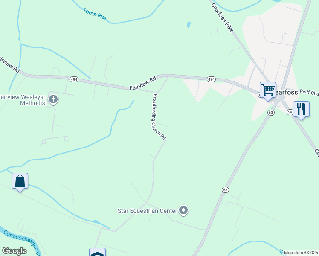The height and width of the screenshot is (256, 319).
Task: Select the Fairview Wesleyan Methodist text label
Action: (23, 100)
